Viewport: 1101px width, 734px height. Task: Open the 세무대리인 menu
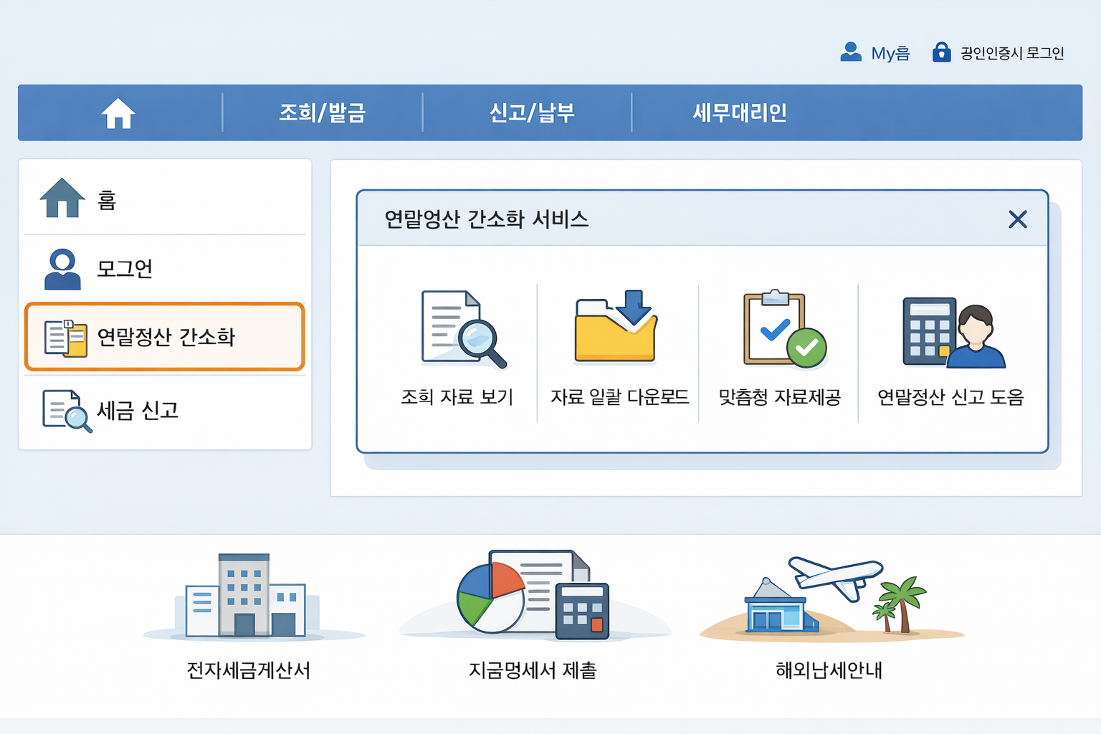coord(740,113)
